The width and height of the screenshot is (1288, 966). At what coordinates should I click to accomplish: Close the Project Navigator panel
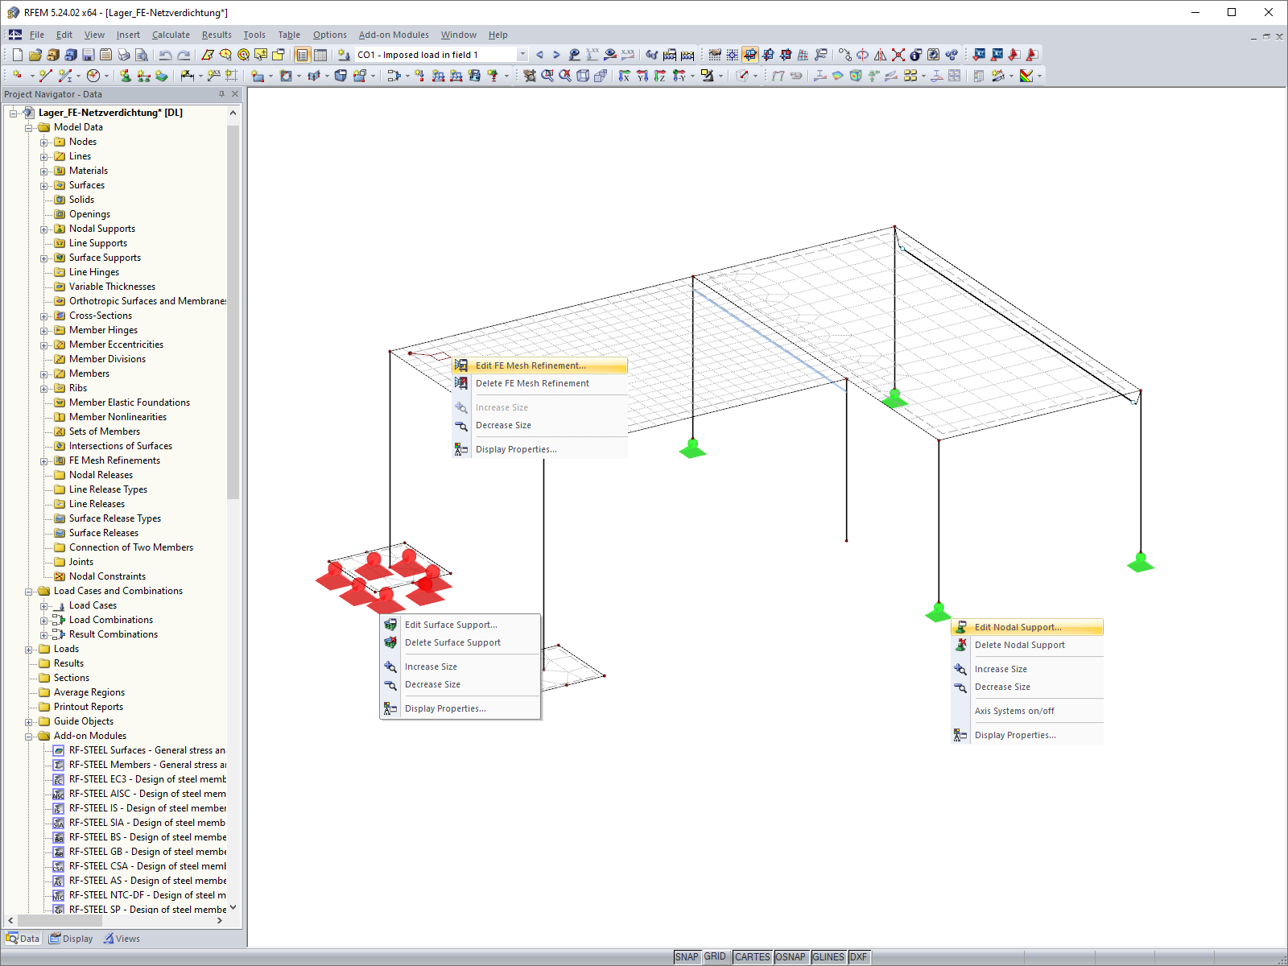tap(235, 94)
